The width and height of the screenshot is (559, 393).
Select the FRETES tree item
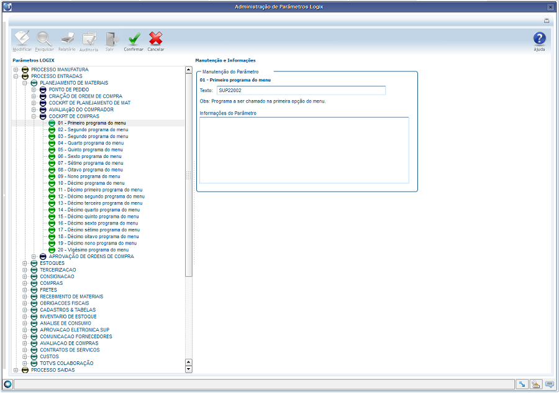click(48, 290)
